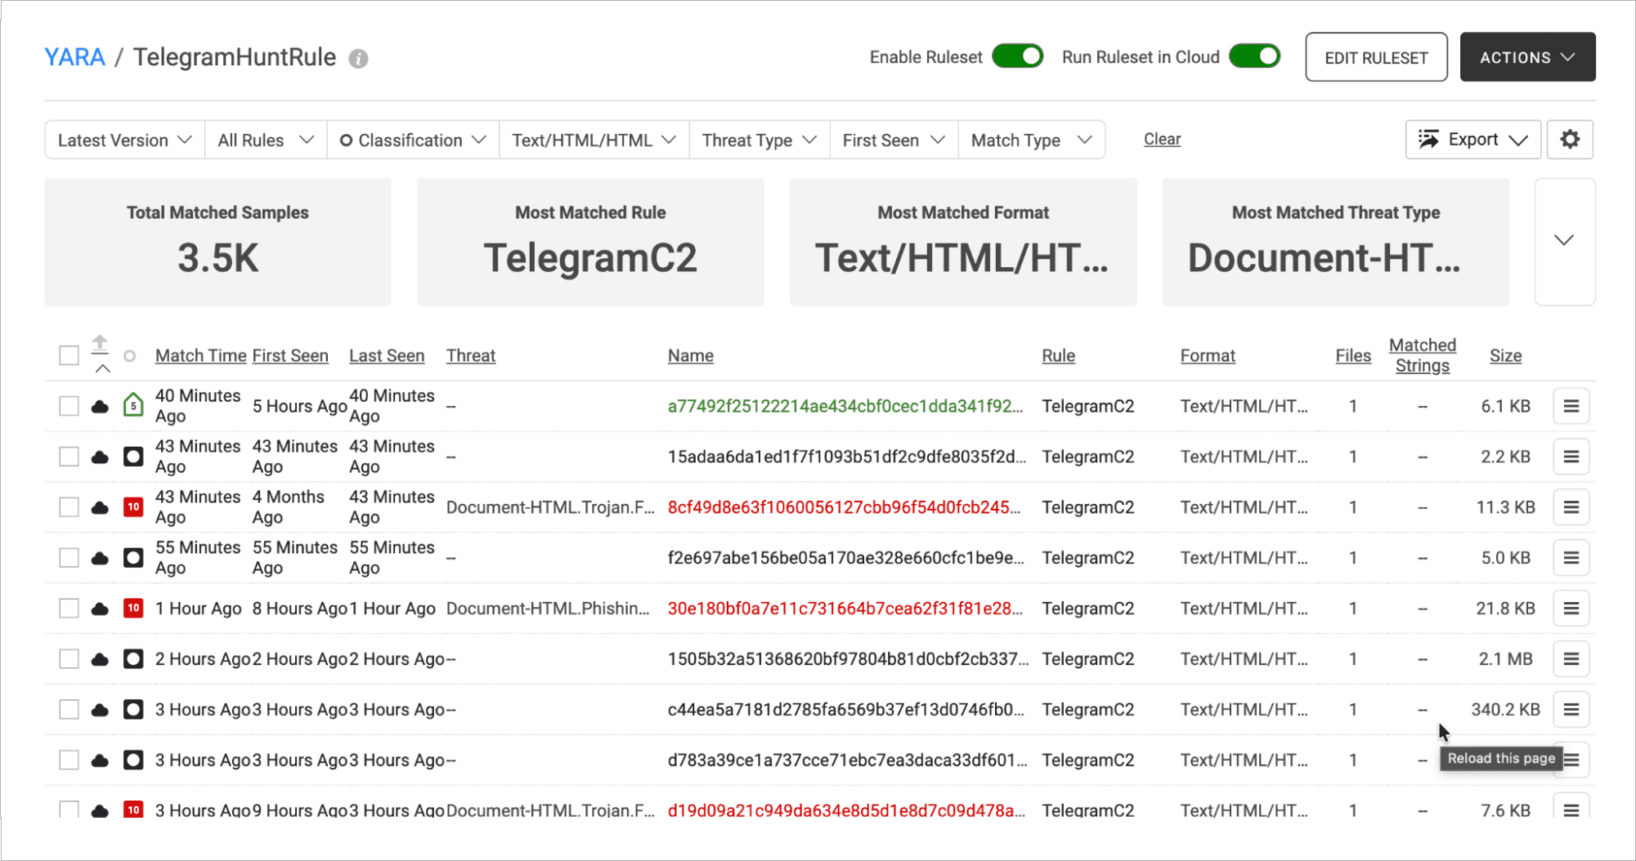Click unknown classification icon in 1505b32a5136 row
This screenshot has width=1636, height=861.
click(133, 659)
